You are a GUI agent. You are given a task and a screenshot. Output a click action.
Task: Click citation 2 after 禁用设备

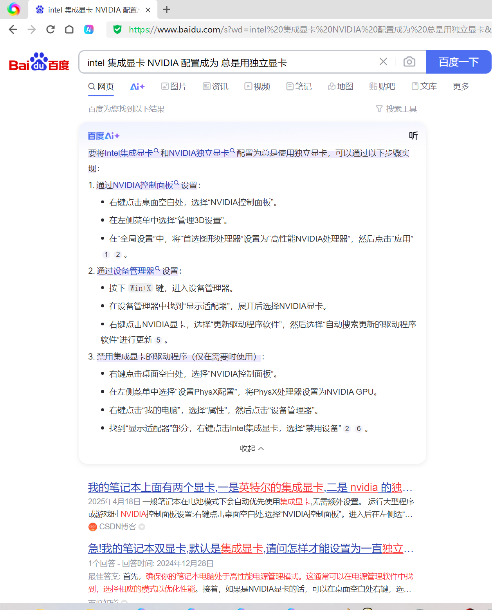(347, 429)
